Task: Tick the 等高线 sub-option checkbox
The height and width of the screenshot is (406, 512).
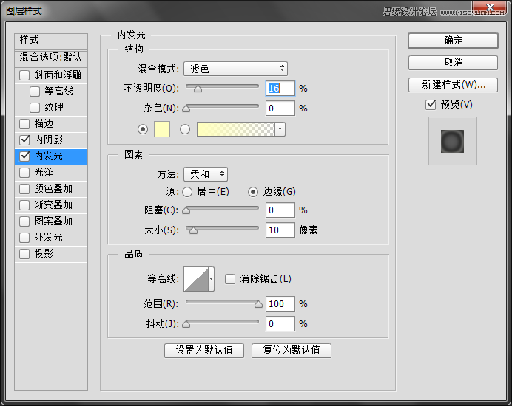Action: pos(35,92)
